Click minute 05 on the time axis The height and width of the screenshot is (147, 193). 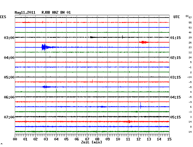click(66, 139)
